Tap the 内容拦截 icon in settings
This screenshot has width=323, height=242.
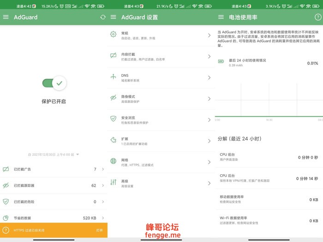coord(114,55)
